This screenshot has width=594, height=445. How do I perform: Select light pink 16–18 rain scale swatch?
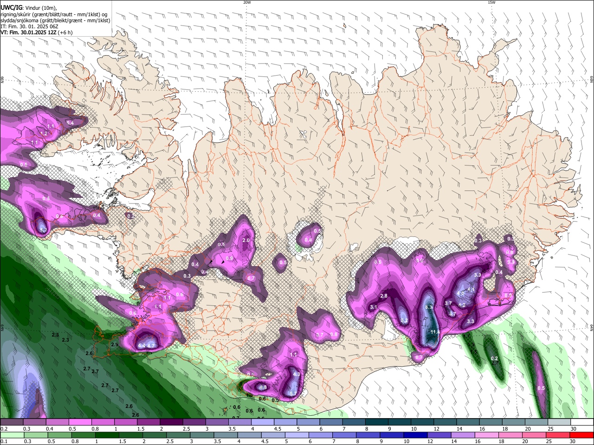click(x=486, y=435)
